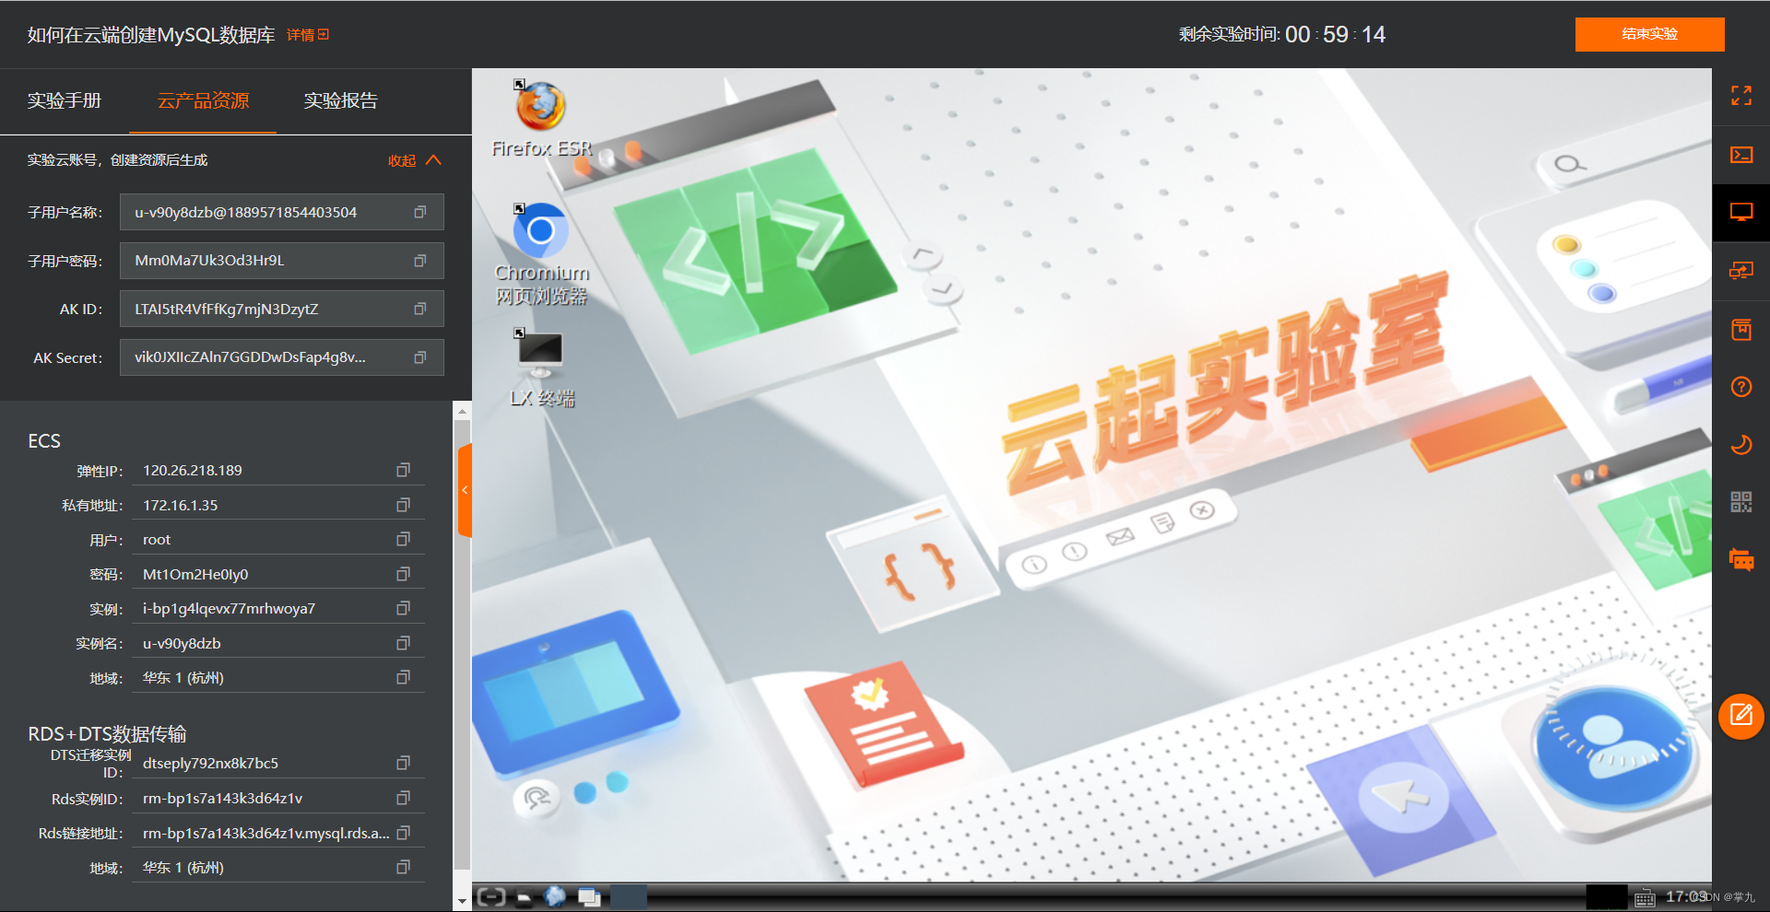Screen dimensions: 1770x912
Task: Click the ECS section heading
Action: click(44, 441)
